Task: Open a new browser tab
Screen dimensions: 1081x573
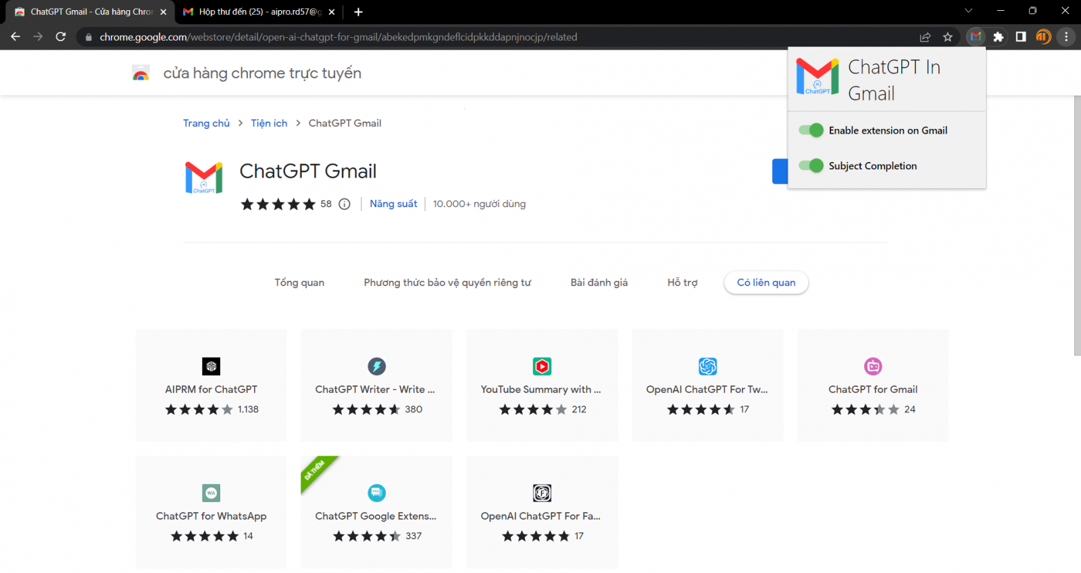Action: click(358, 11)
